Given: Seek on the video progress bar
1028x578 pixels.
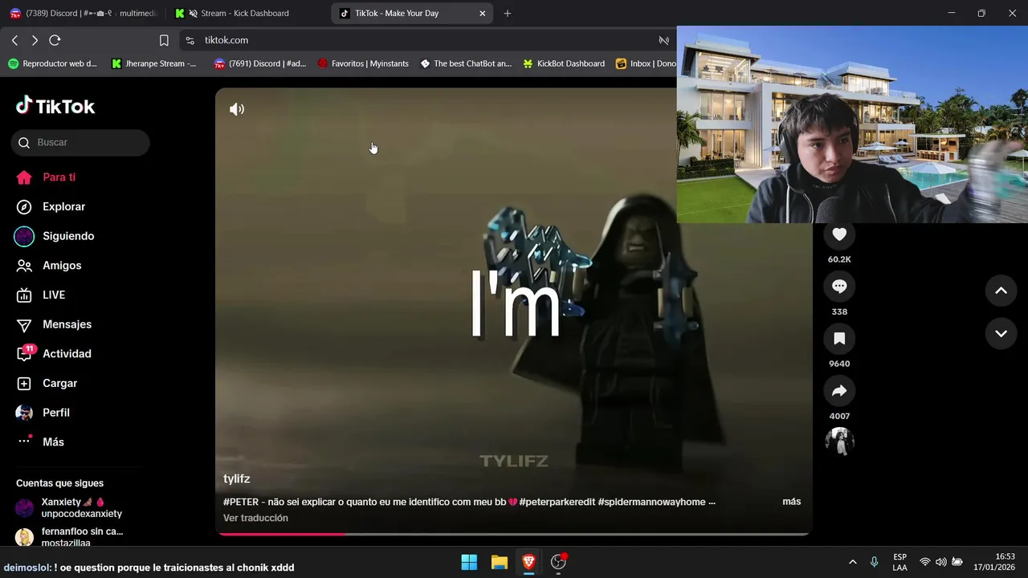Looking at the screenshot, I should point(514,534).
